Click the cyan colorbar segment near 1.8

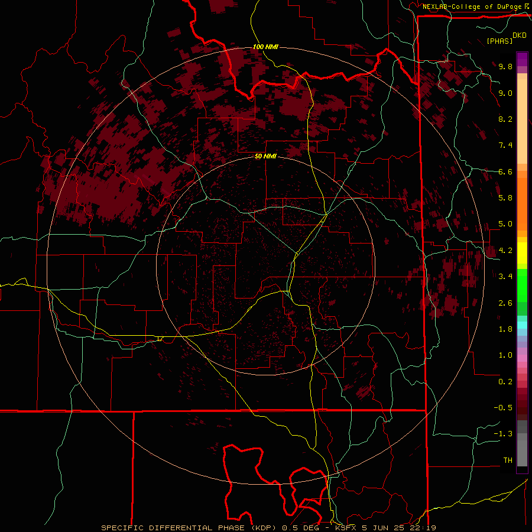(522, 325)
